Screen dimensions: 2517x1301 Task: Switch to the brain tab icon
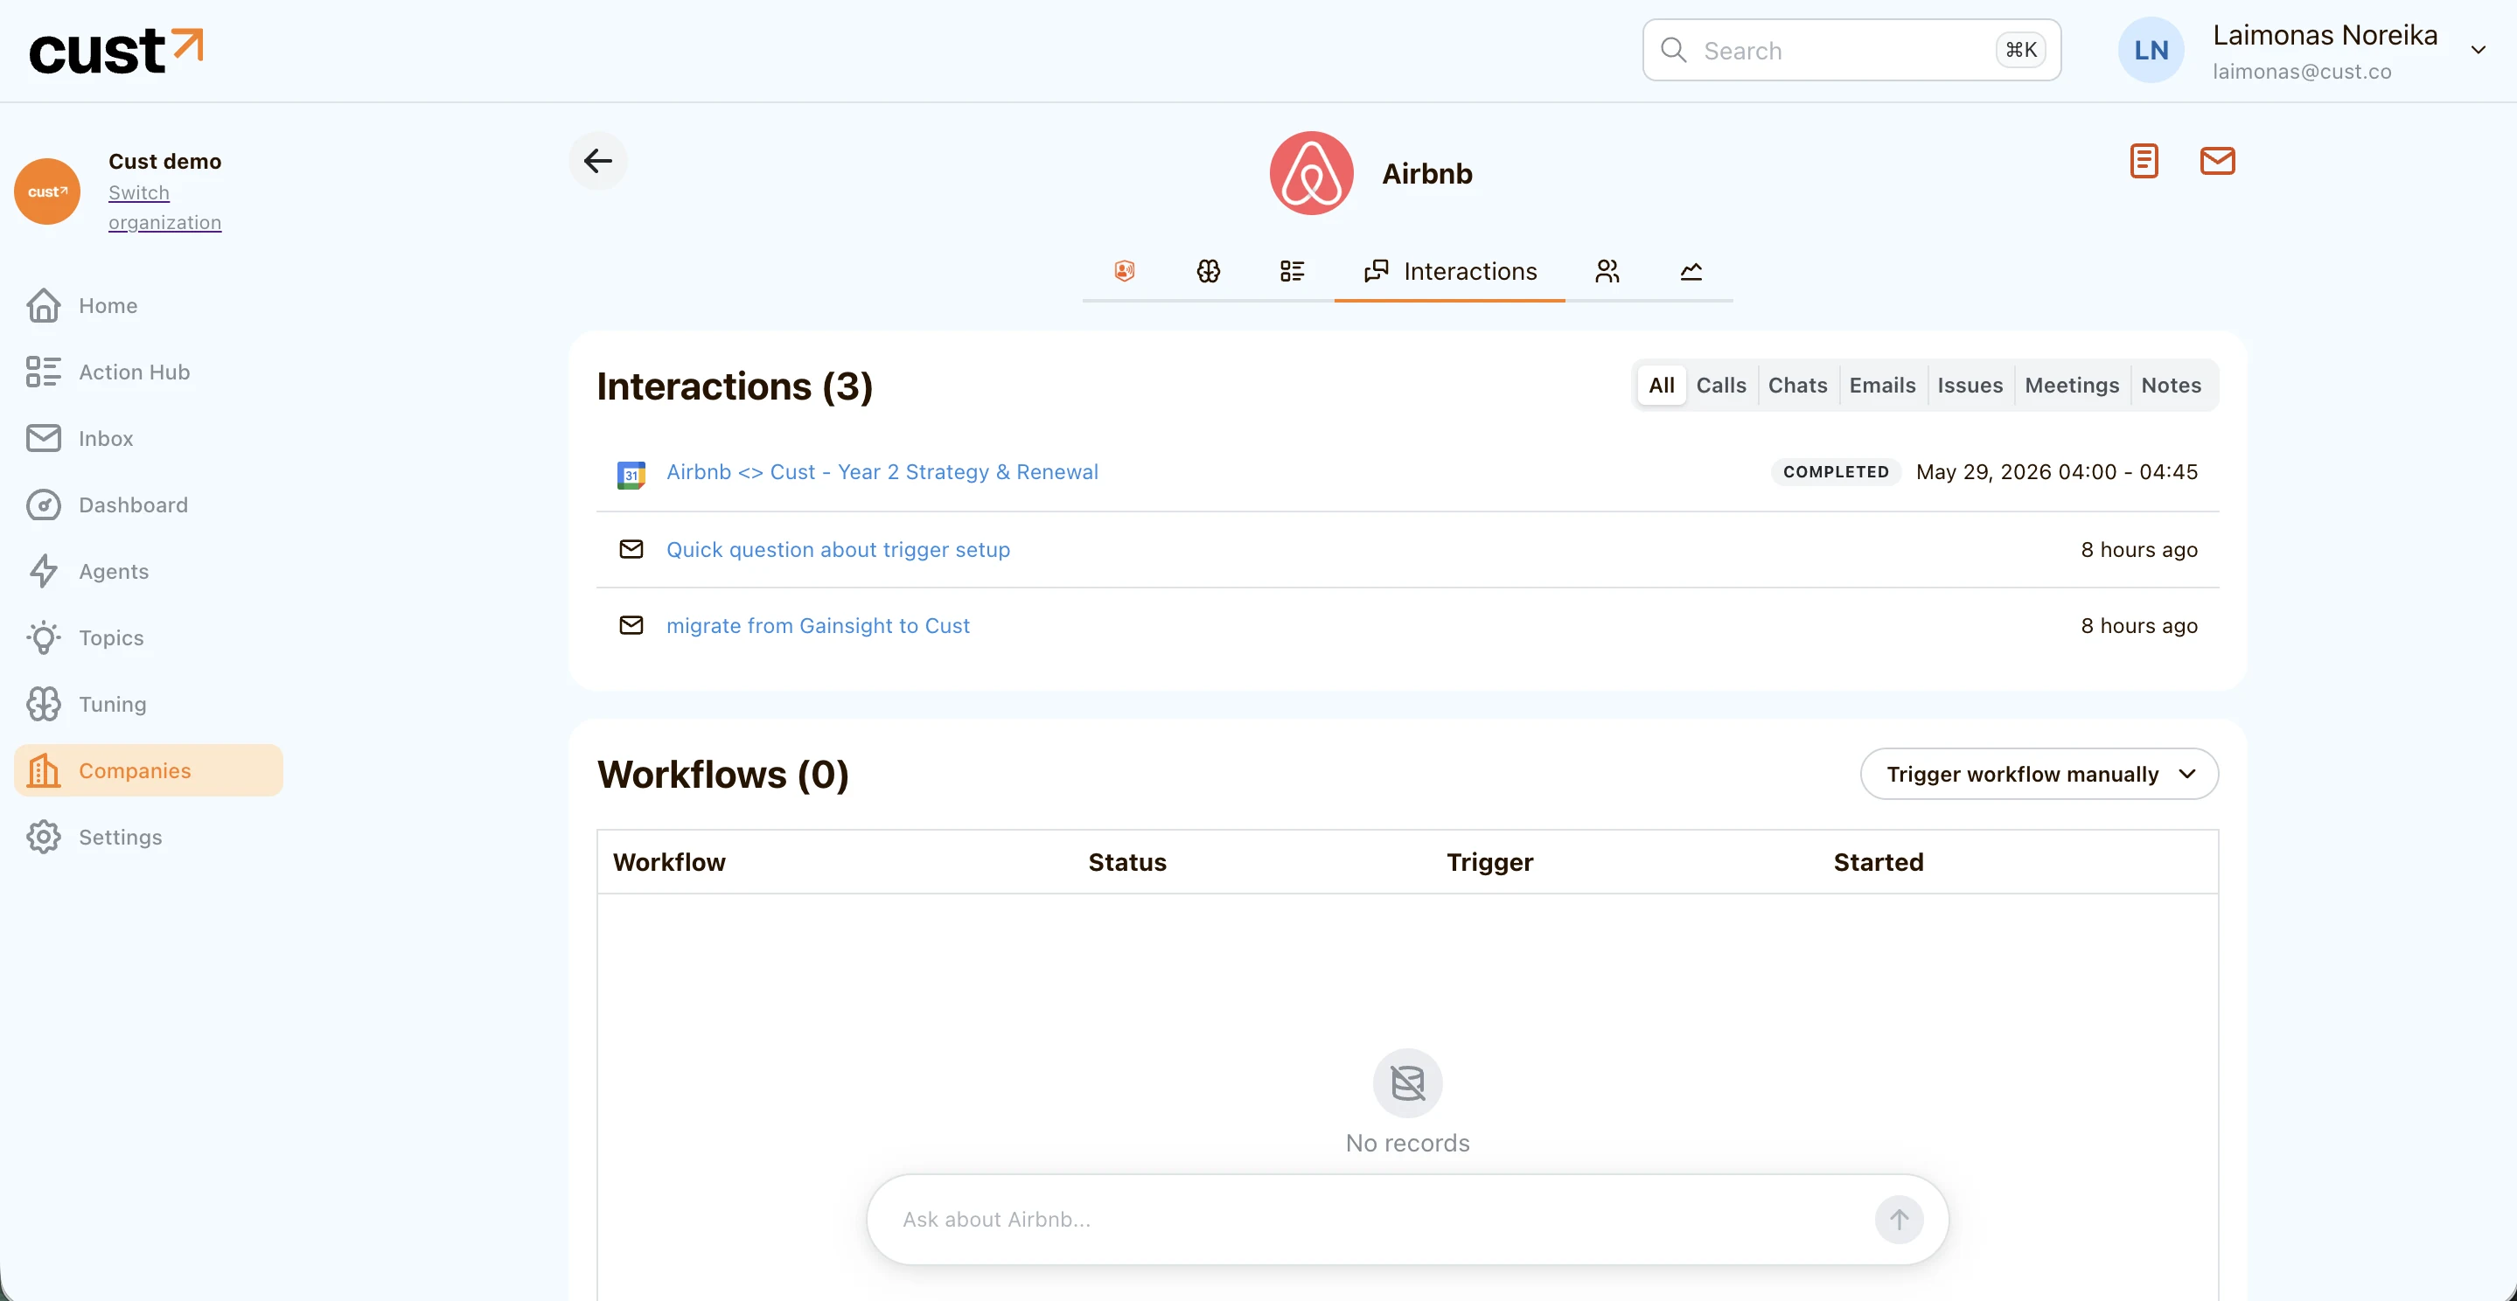pos(1209,270)
